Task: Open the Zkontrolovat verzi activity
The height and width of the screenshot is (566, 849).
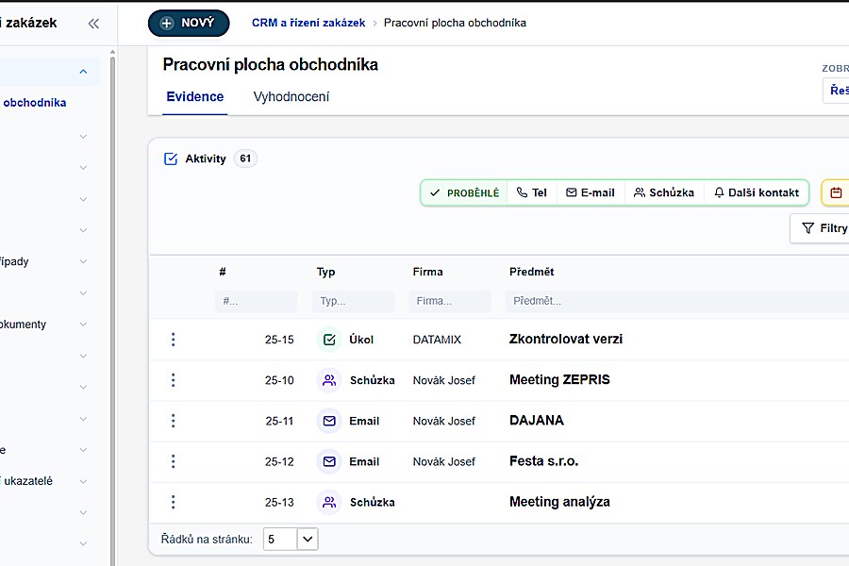Action: coord(566,339)
